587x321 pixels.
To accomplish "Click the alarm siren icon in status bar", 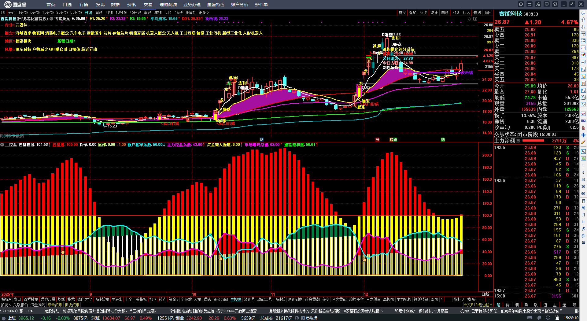I will pos(557,318).
